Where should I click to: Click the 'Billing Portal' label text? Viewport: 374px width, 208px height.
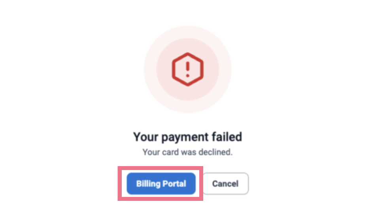pos(161,183)
